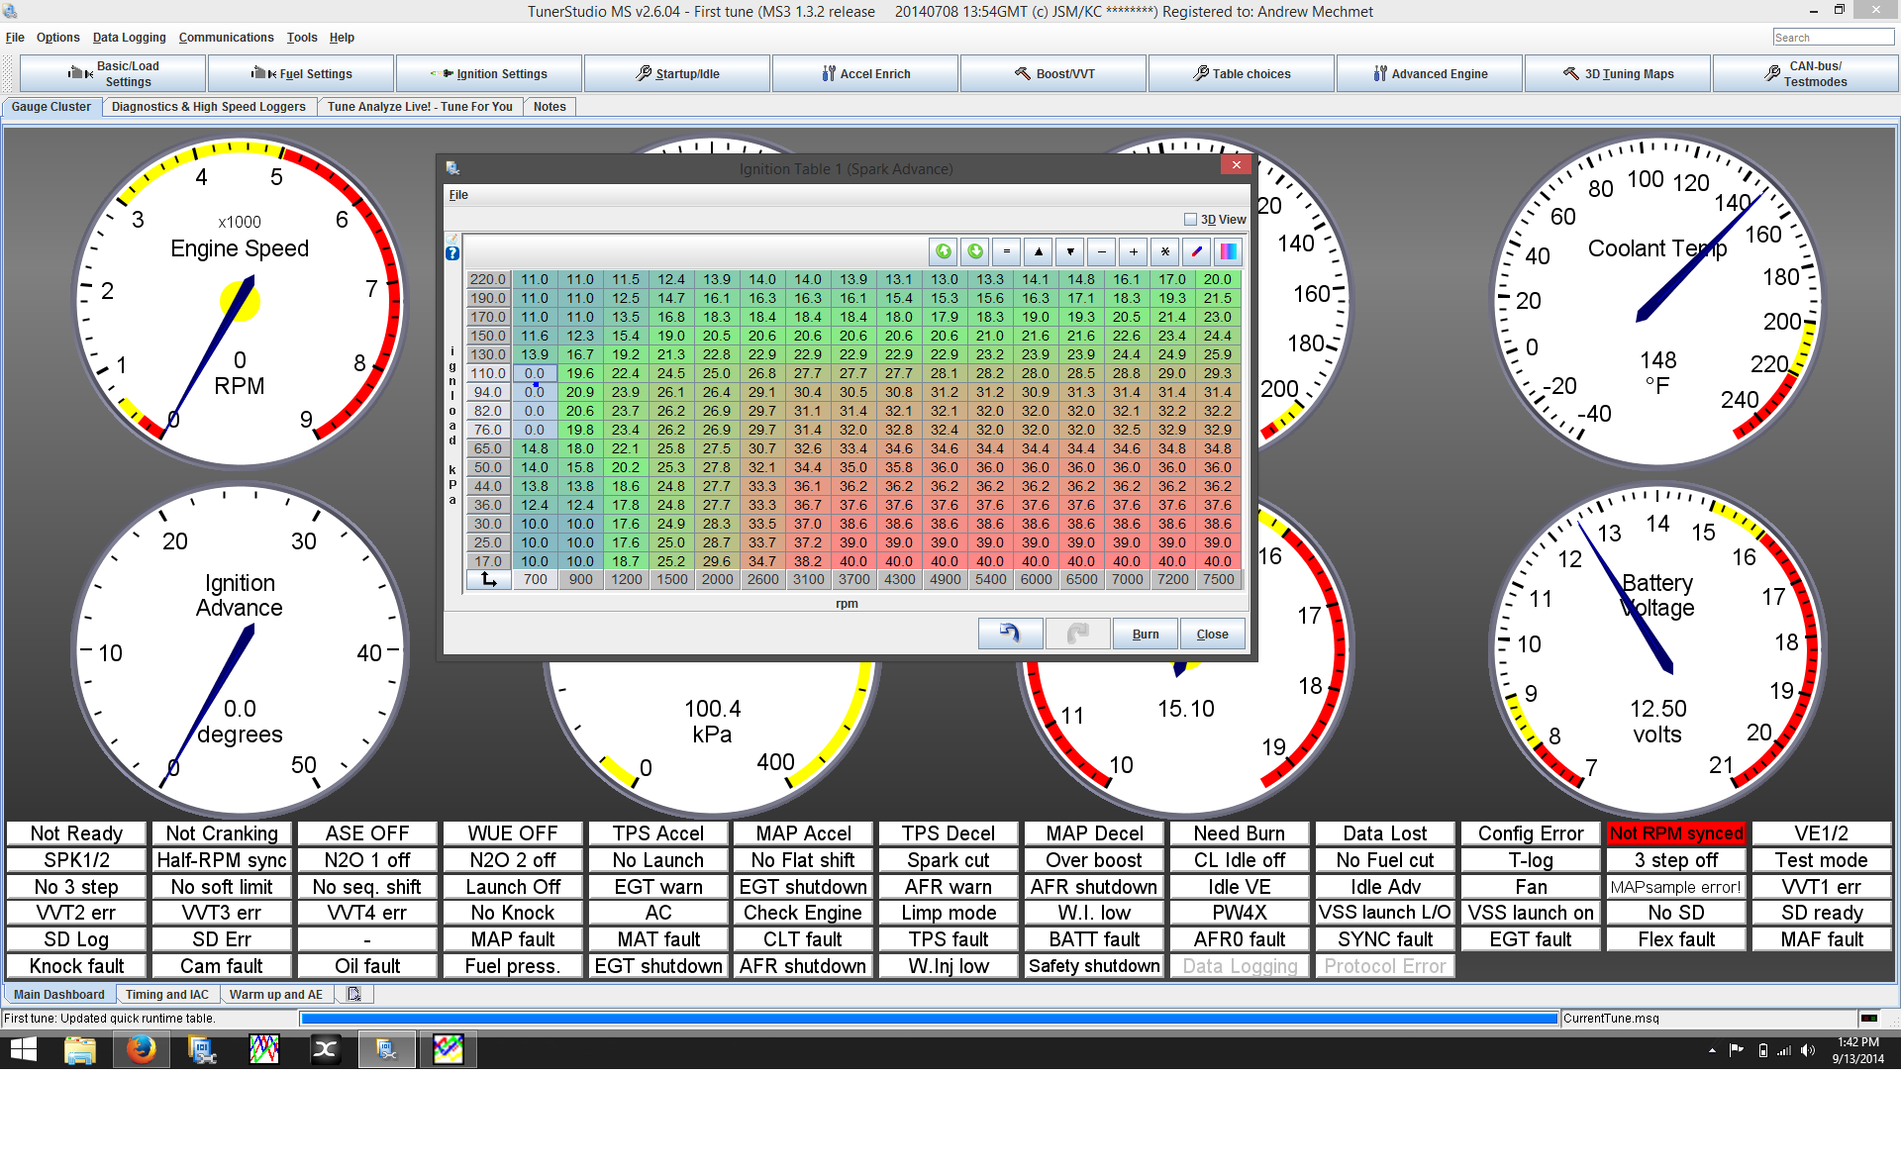Screen dimensions: 1901x1174
Task: Decrement values using the green down-arrow icon
Action: (975, 251)
